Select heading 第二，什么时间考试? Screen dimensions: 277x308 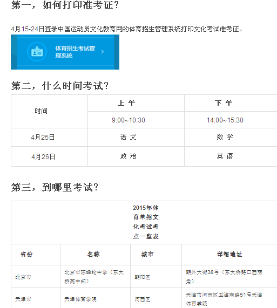click(60, 86)
